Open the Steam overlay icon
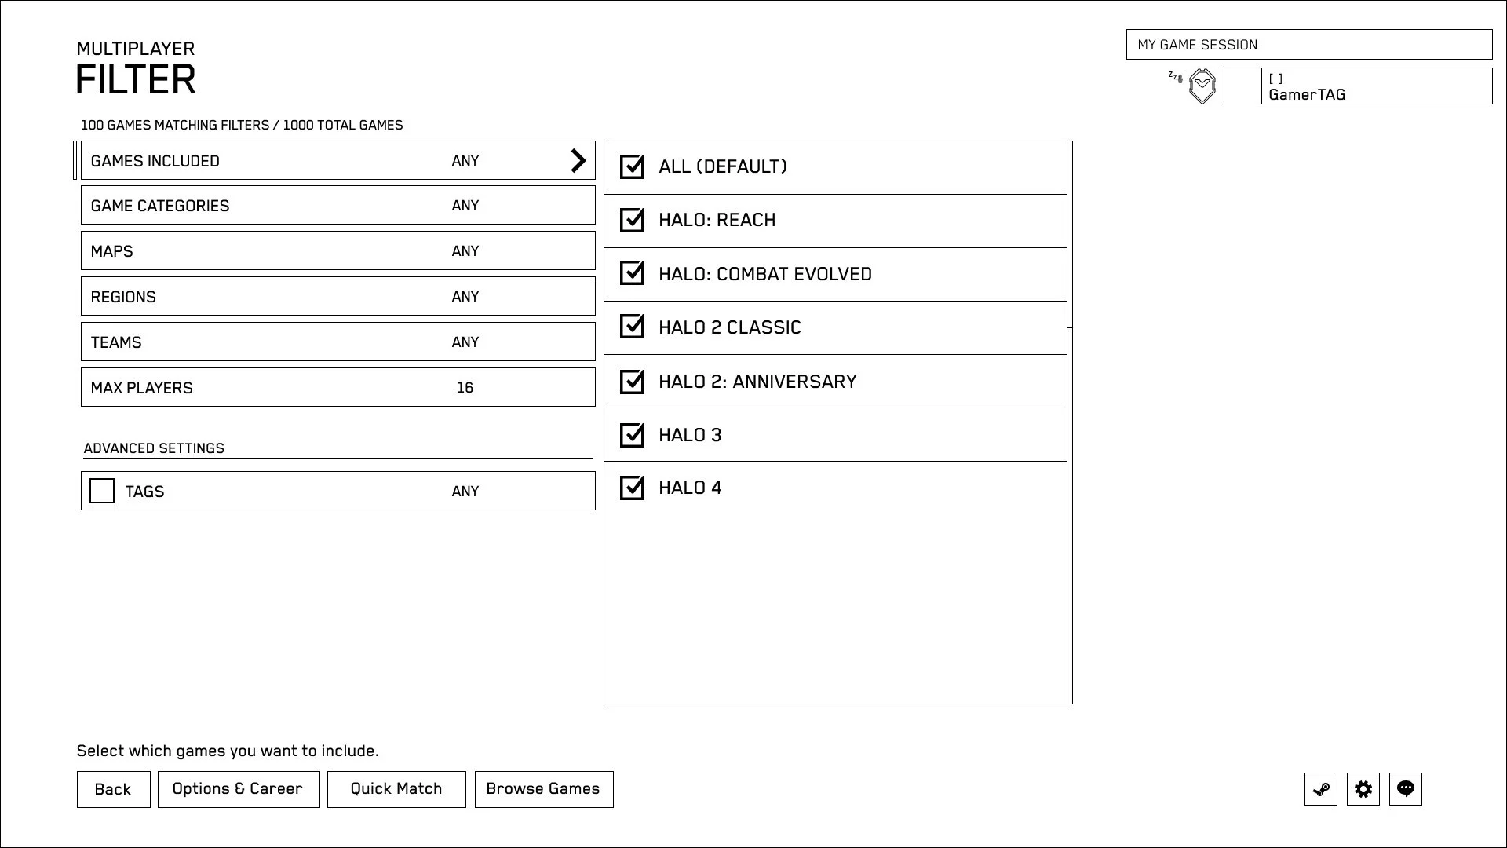The width and height of the screenshot is (1507, 848). [x=1321, y=789]
